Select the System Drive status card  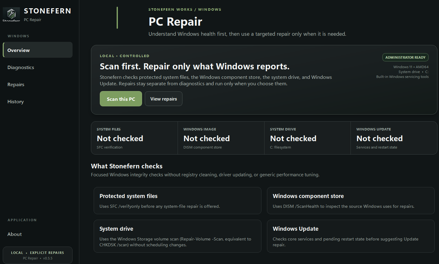tap(307, 138)
